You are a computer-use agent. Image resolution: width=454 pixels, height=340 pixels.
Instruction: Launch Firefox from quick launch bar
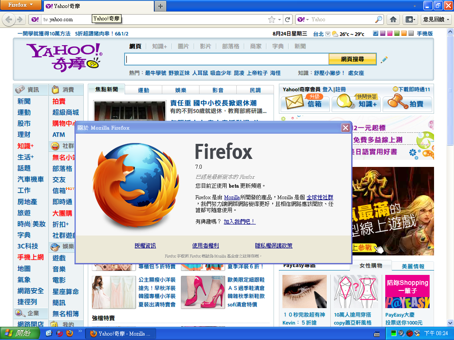[70, 333]
